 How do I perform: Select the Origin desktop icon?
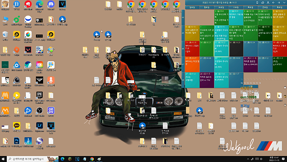[16, 50]
